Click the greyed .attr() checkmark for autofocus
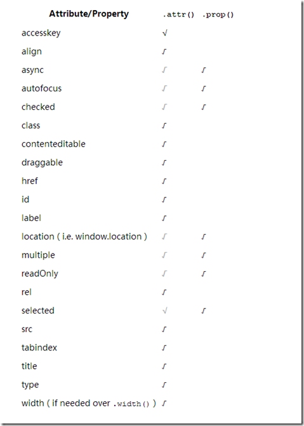 point(164,89)
